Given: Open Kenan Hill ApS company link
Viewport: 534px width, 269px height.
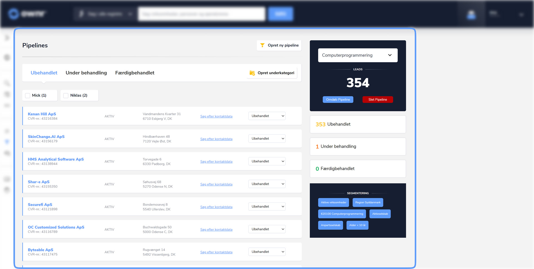Looking at the screenshot, I should tap(42, 114).
